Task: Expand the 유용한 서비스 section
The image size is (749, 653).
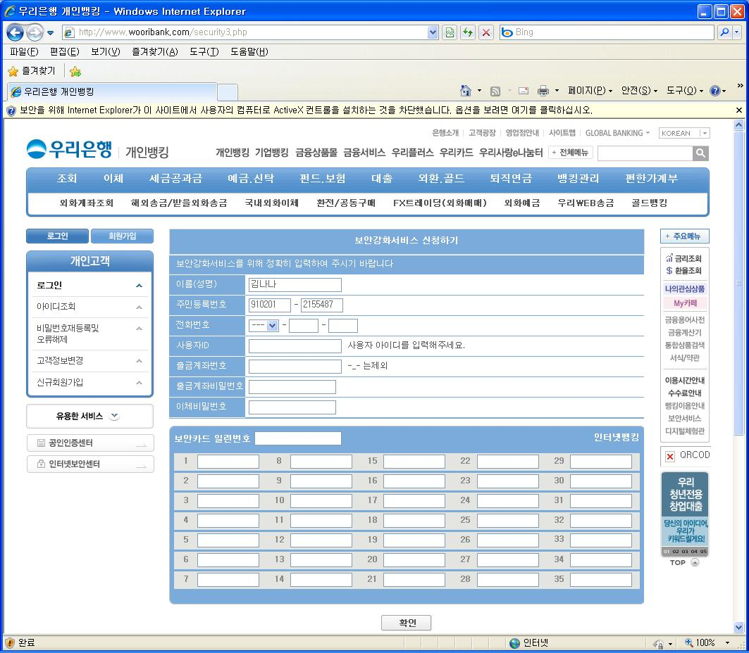Action: (x=114, y=416)
